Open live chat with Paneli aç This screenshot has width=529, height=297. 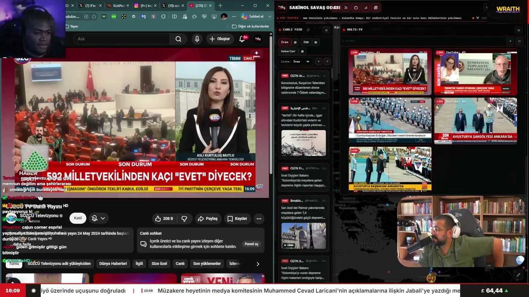point(251,244)
